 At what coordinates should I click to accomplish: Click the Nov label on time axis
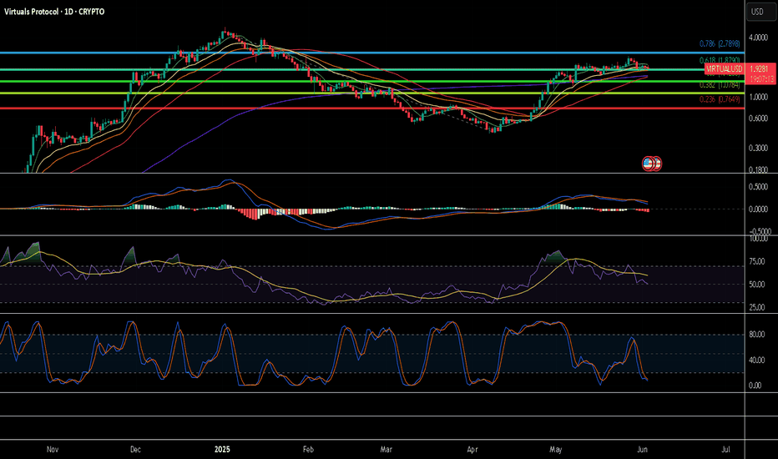[52, 450]
